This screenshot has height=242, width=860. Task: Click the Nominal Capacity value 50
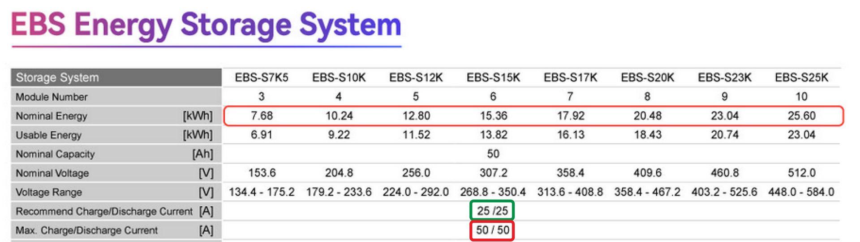pyautogui.click(x=493, y=154)
